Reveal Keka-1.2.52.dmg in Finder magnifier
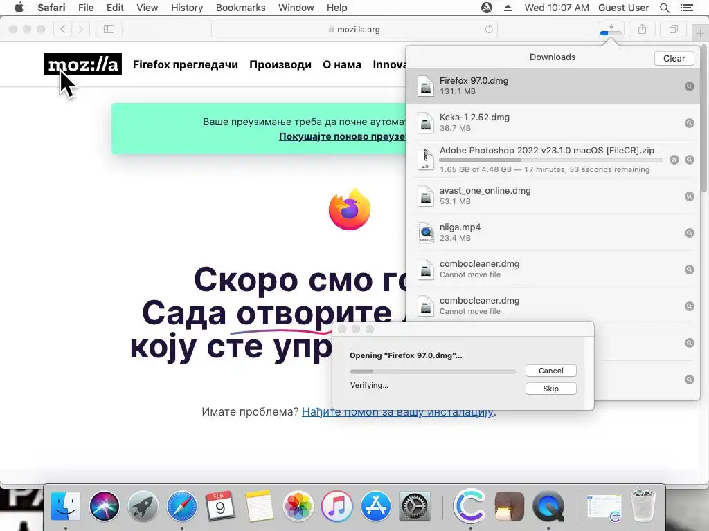This screenshot has width=709, height=531. click(689, 123)
